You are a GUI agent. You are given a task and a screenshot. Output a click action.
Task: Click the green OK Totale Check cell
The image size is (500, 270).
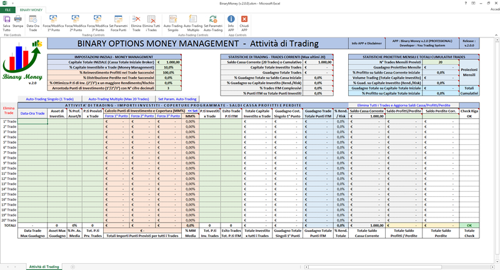coord(469,226)
